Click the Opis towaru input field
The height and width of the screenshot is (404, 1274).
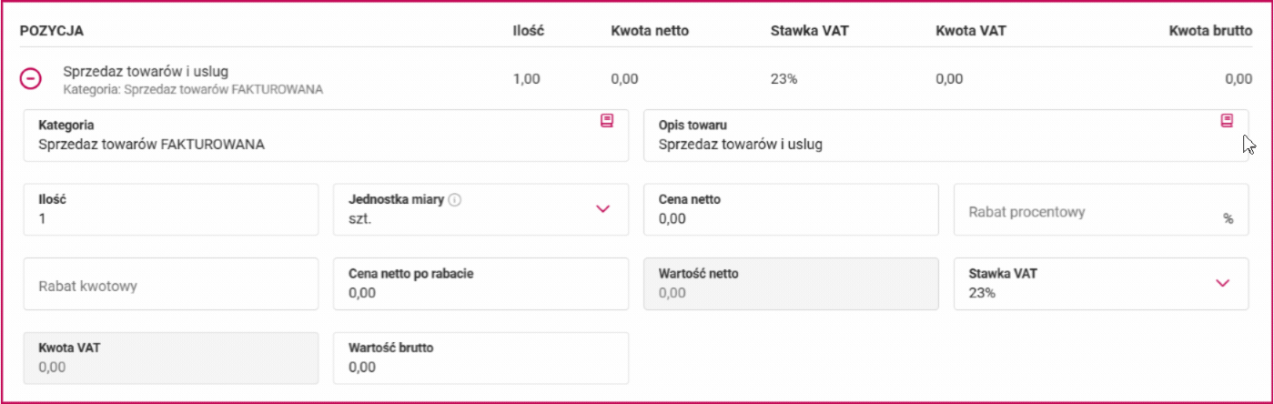(x=946, y=136)
